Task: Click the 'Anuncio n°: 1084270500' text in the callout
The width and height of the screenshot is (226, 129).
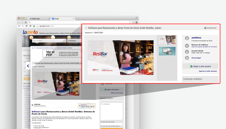Action: [x=94, y=33]
